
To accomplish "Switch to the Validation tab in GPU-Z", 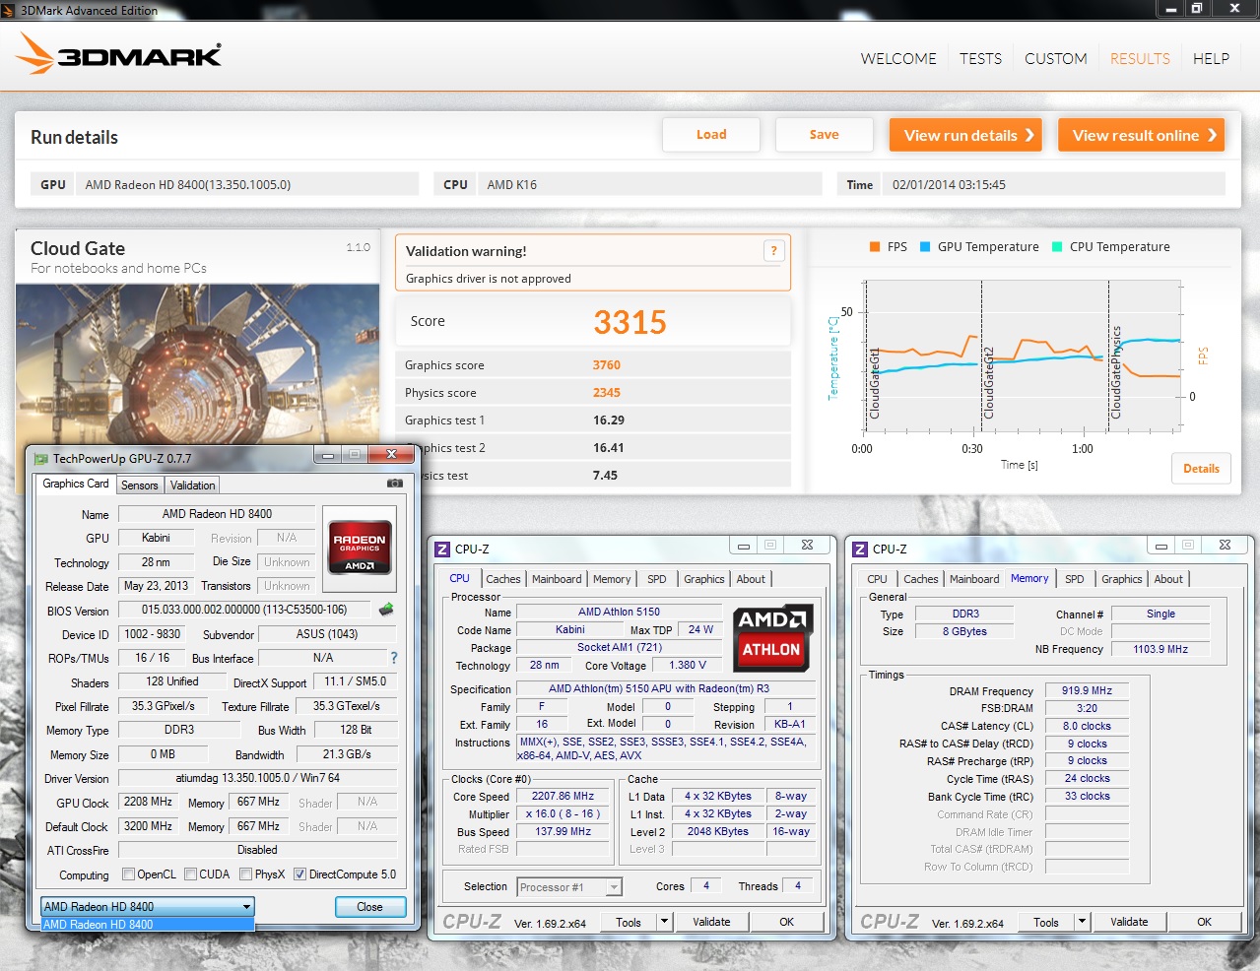I will coord(192,485).
